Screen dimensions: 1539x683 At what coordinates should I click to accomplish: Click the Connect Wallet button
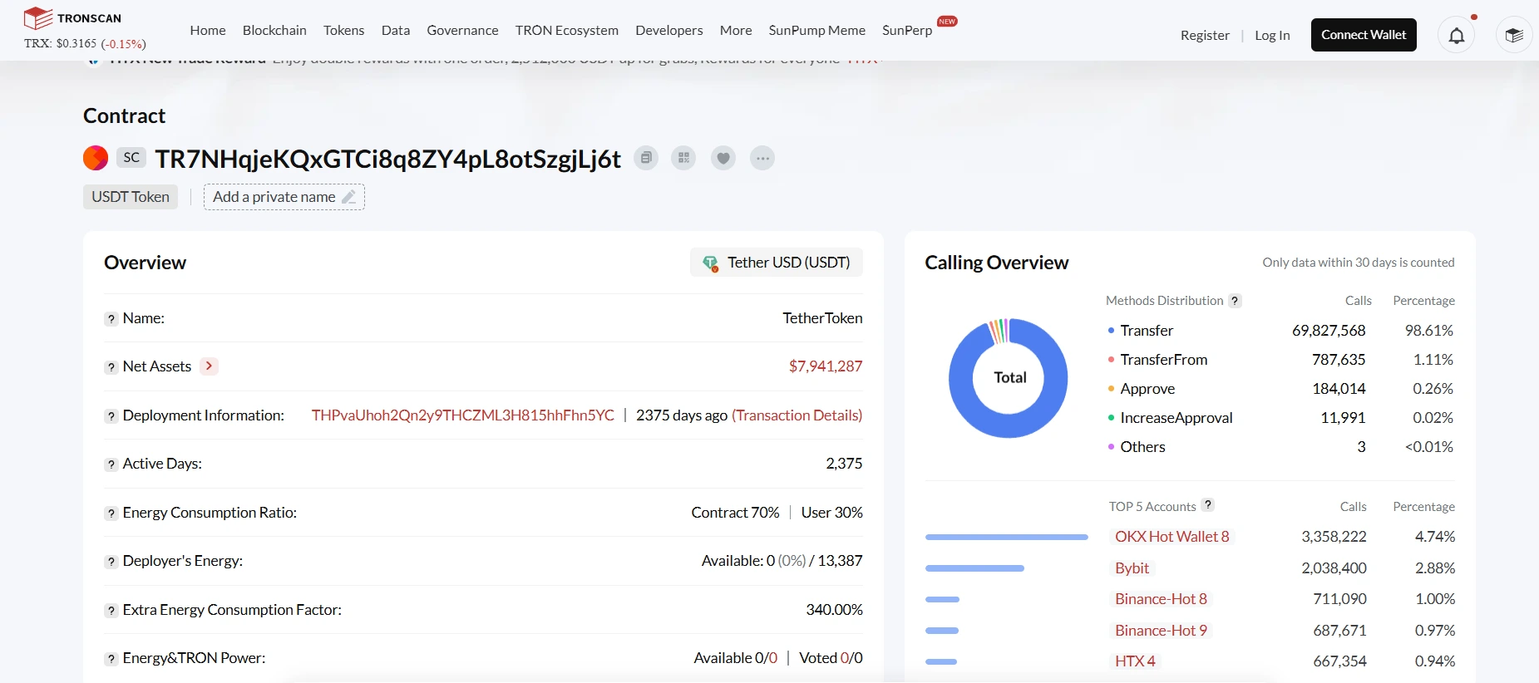(1364, 35)
